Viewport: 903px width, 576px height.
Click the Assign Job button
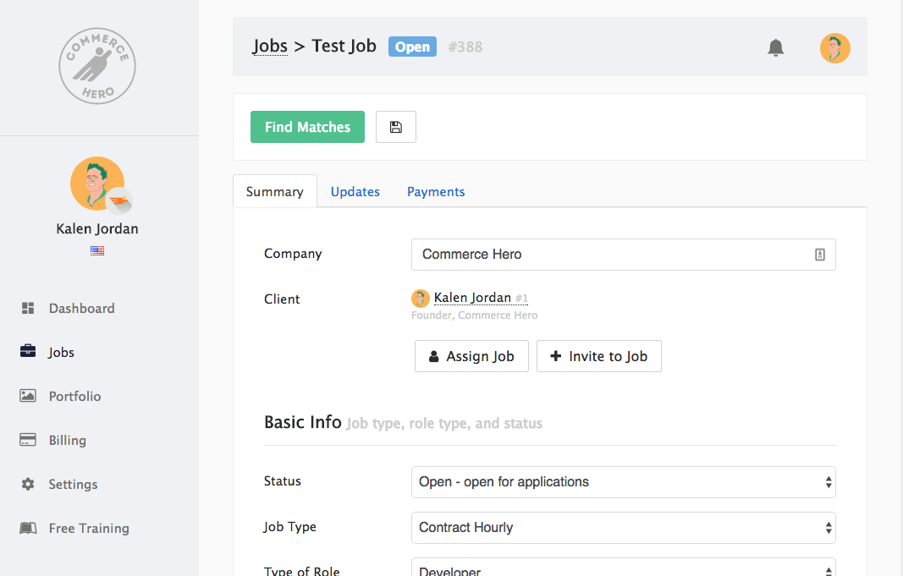471,356
